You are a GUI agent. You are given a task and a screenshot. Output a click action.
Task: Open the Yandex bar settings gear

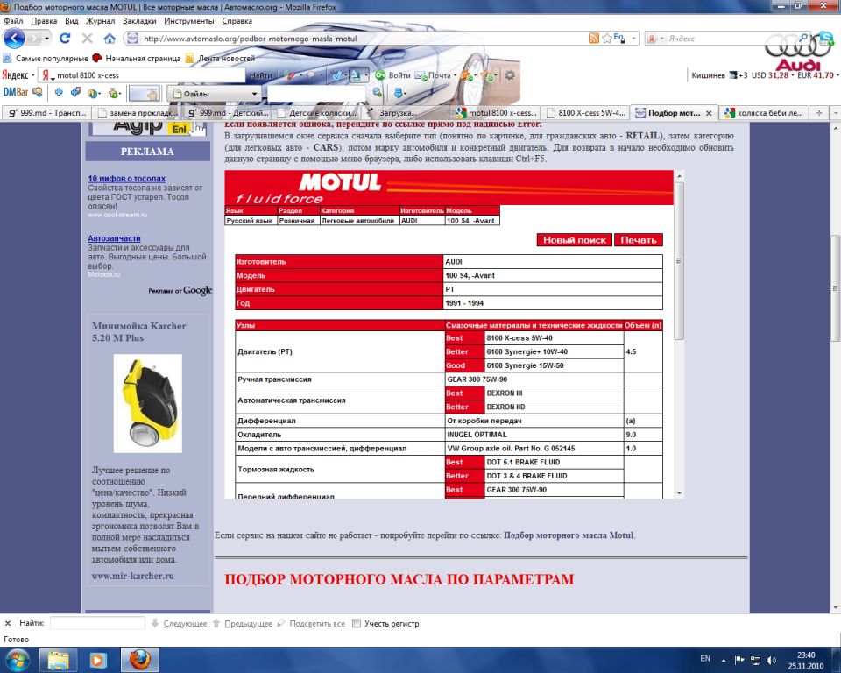tap(509, 75)
